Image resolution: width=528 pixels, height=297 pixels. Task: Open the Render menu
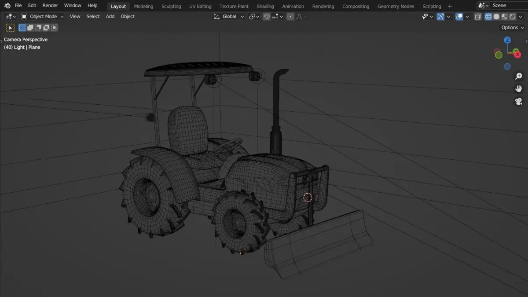click(50, 5)
